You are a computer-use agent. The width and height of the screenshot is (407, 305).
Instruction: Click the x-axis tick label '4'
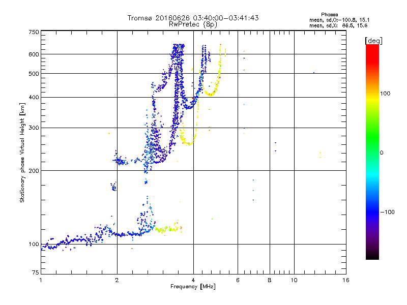point(193,280)
